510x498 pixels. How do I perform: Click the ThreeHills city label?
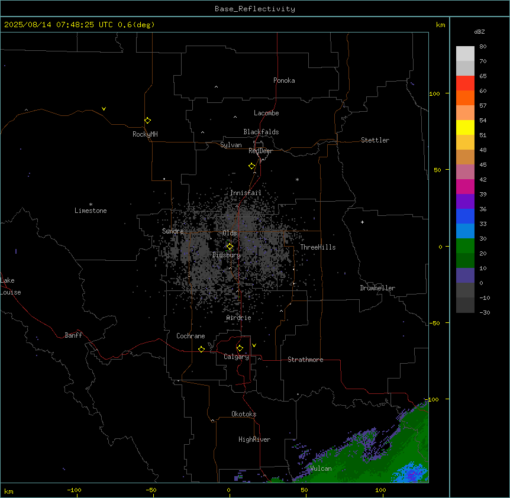(x=318, y=247)
